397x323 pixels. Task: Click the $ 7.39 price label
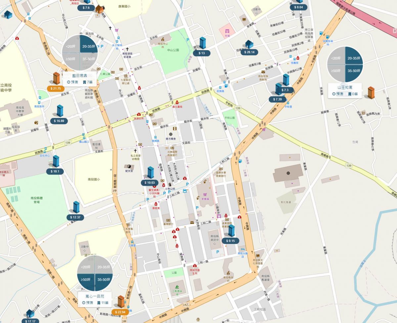coord(277,99)
